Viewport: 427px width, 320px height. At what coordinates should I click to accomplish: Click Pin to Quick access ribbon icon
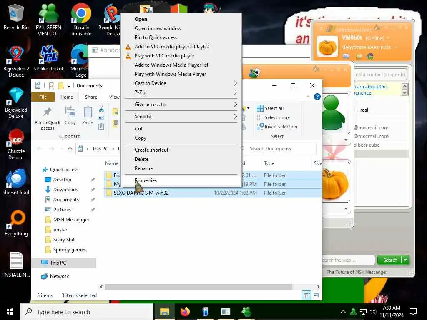[x=48, y=118]
